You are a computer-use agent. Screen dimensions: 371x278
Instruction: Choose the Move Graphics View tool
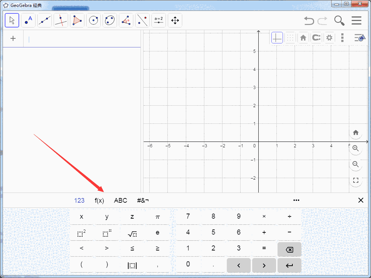tap(175, 20)
